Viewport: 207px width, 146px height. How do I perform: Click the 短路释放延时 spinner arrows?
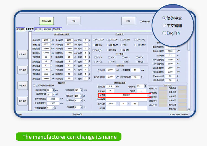(x=53, y=107)
